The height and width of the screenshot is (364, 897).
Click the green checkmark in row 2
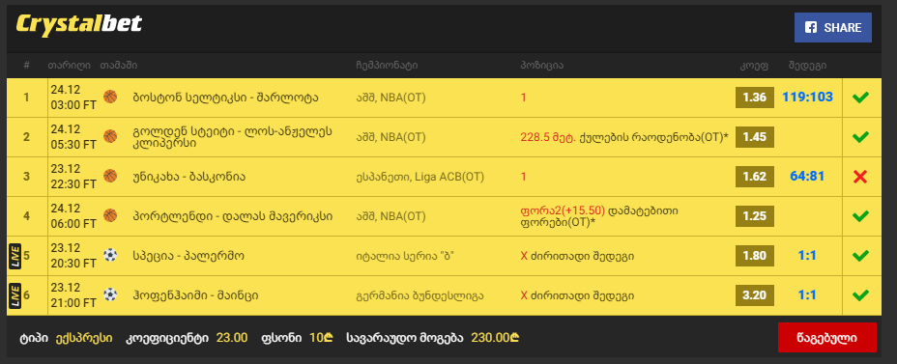[x=860, y=137]
